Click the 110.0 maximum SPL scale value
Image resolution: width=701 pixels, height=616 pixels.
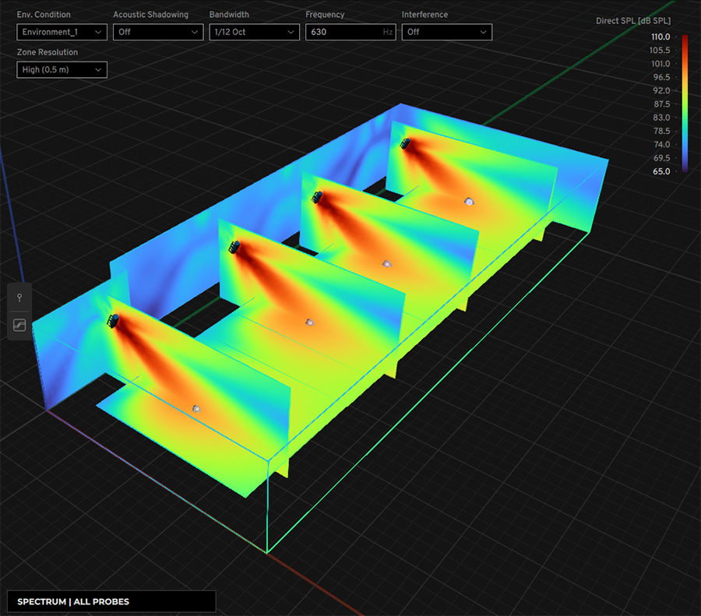pos(660,37)
